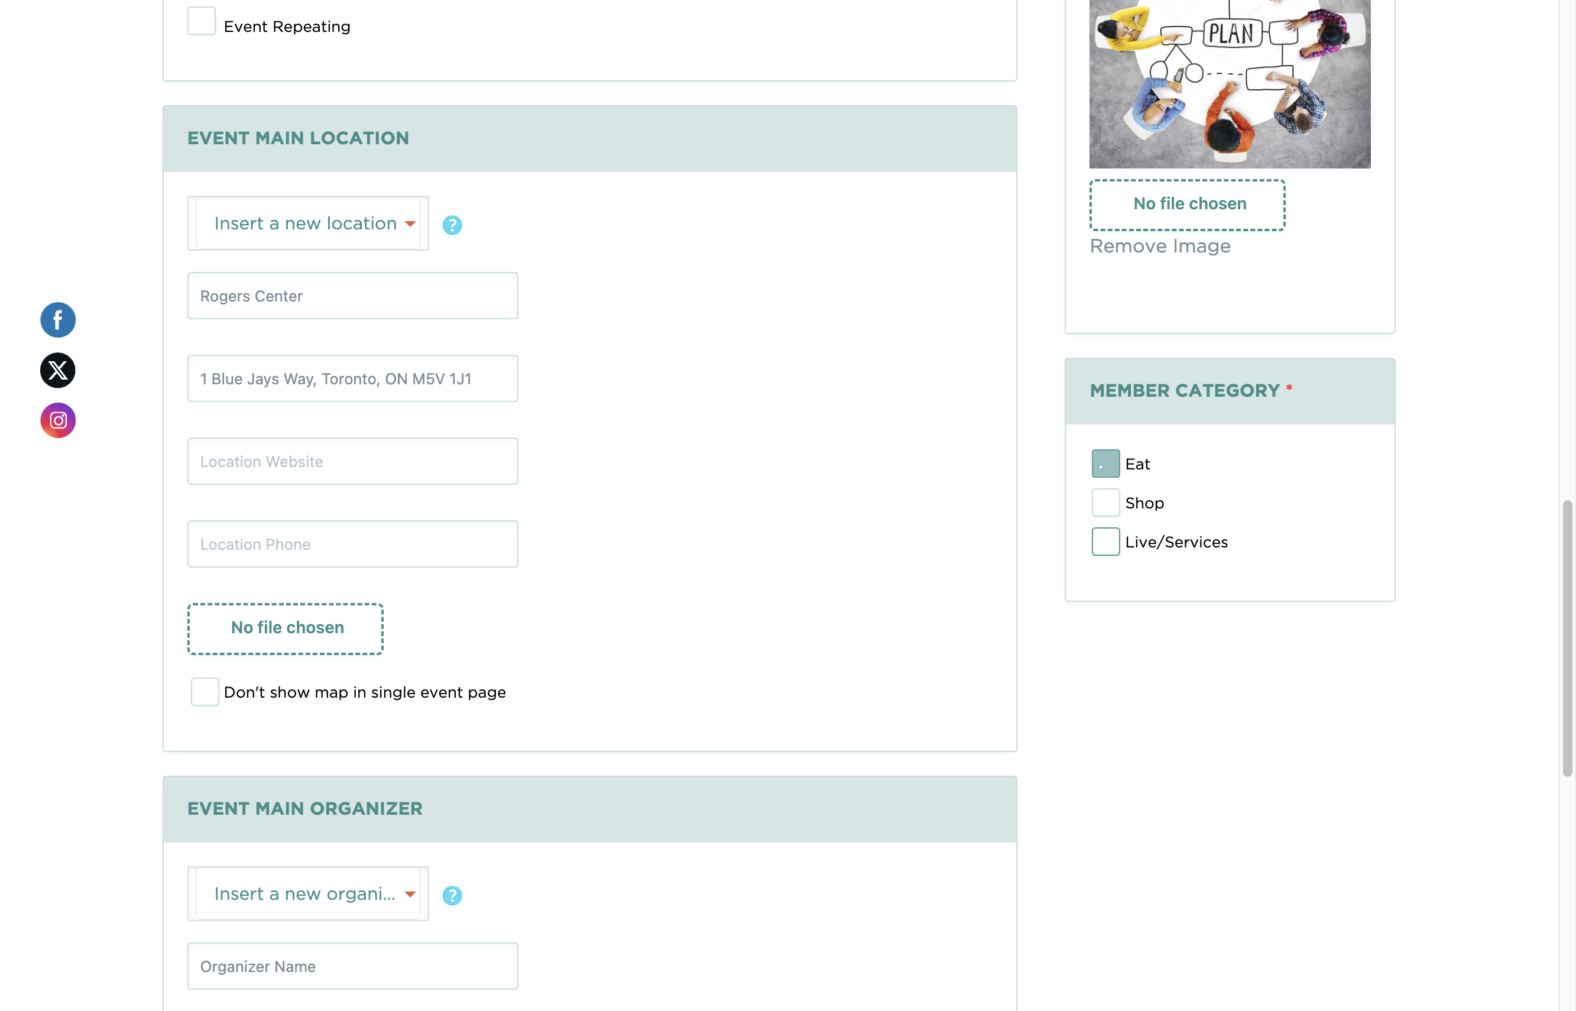Check the Shop member category

[x=1105, y=503]
